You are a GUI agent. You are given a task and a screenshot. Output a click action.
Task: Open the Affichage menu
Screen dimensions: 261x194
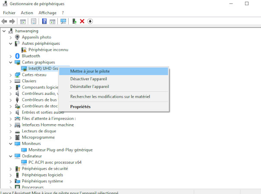47,13
